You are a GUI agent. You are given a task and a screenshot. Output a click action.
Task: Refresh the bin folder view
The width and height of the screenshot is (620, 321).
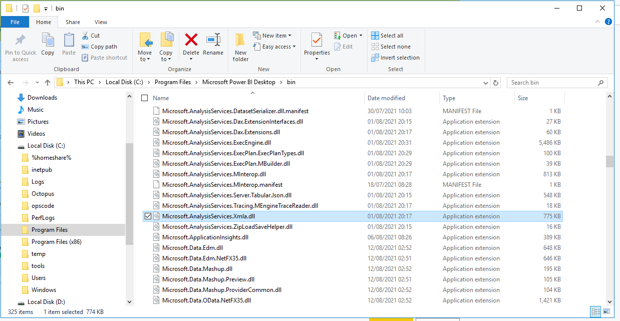coord(496,83)
